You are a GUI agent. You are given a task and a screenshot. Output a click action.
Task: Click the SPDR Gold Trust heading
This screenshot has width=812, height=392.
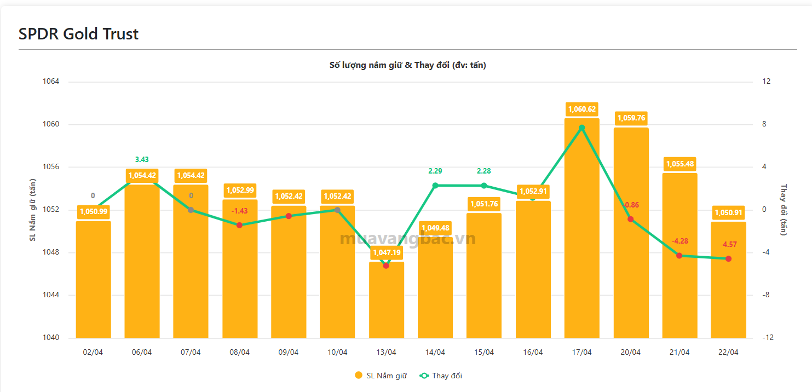click(78, 34)
